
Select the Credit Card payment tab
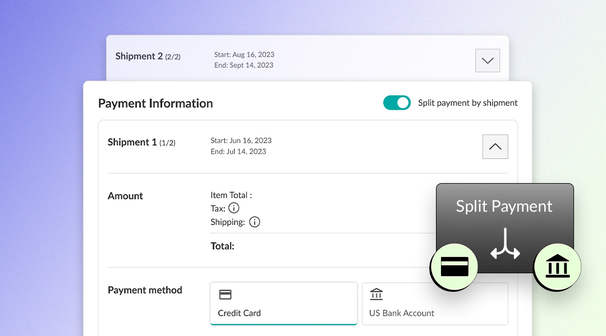click(x=284, y=303)
